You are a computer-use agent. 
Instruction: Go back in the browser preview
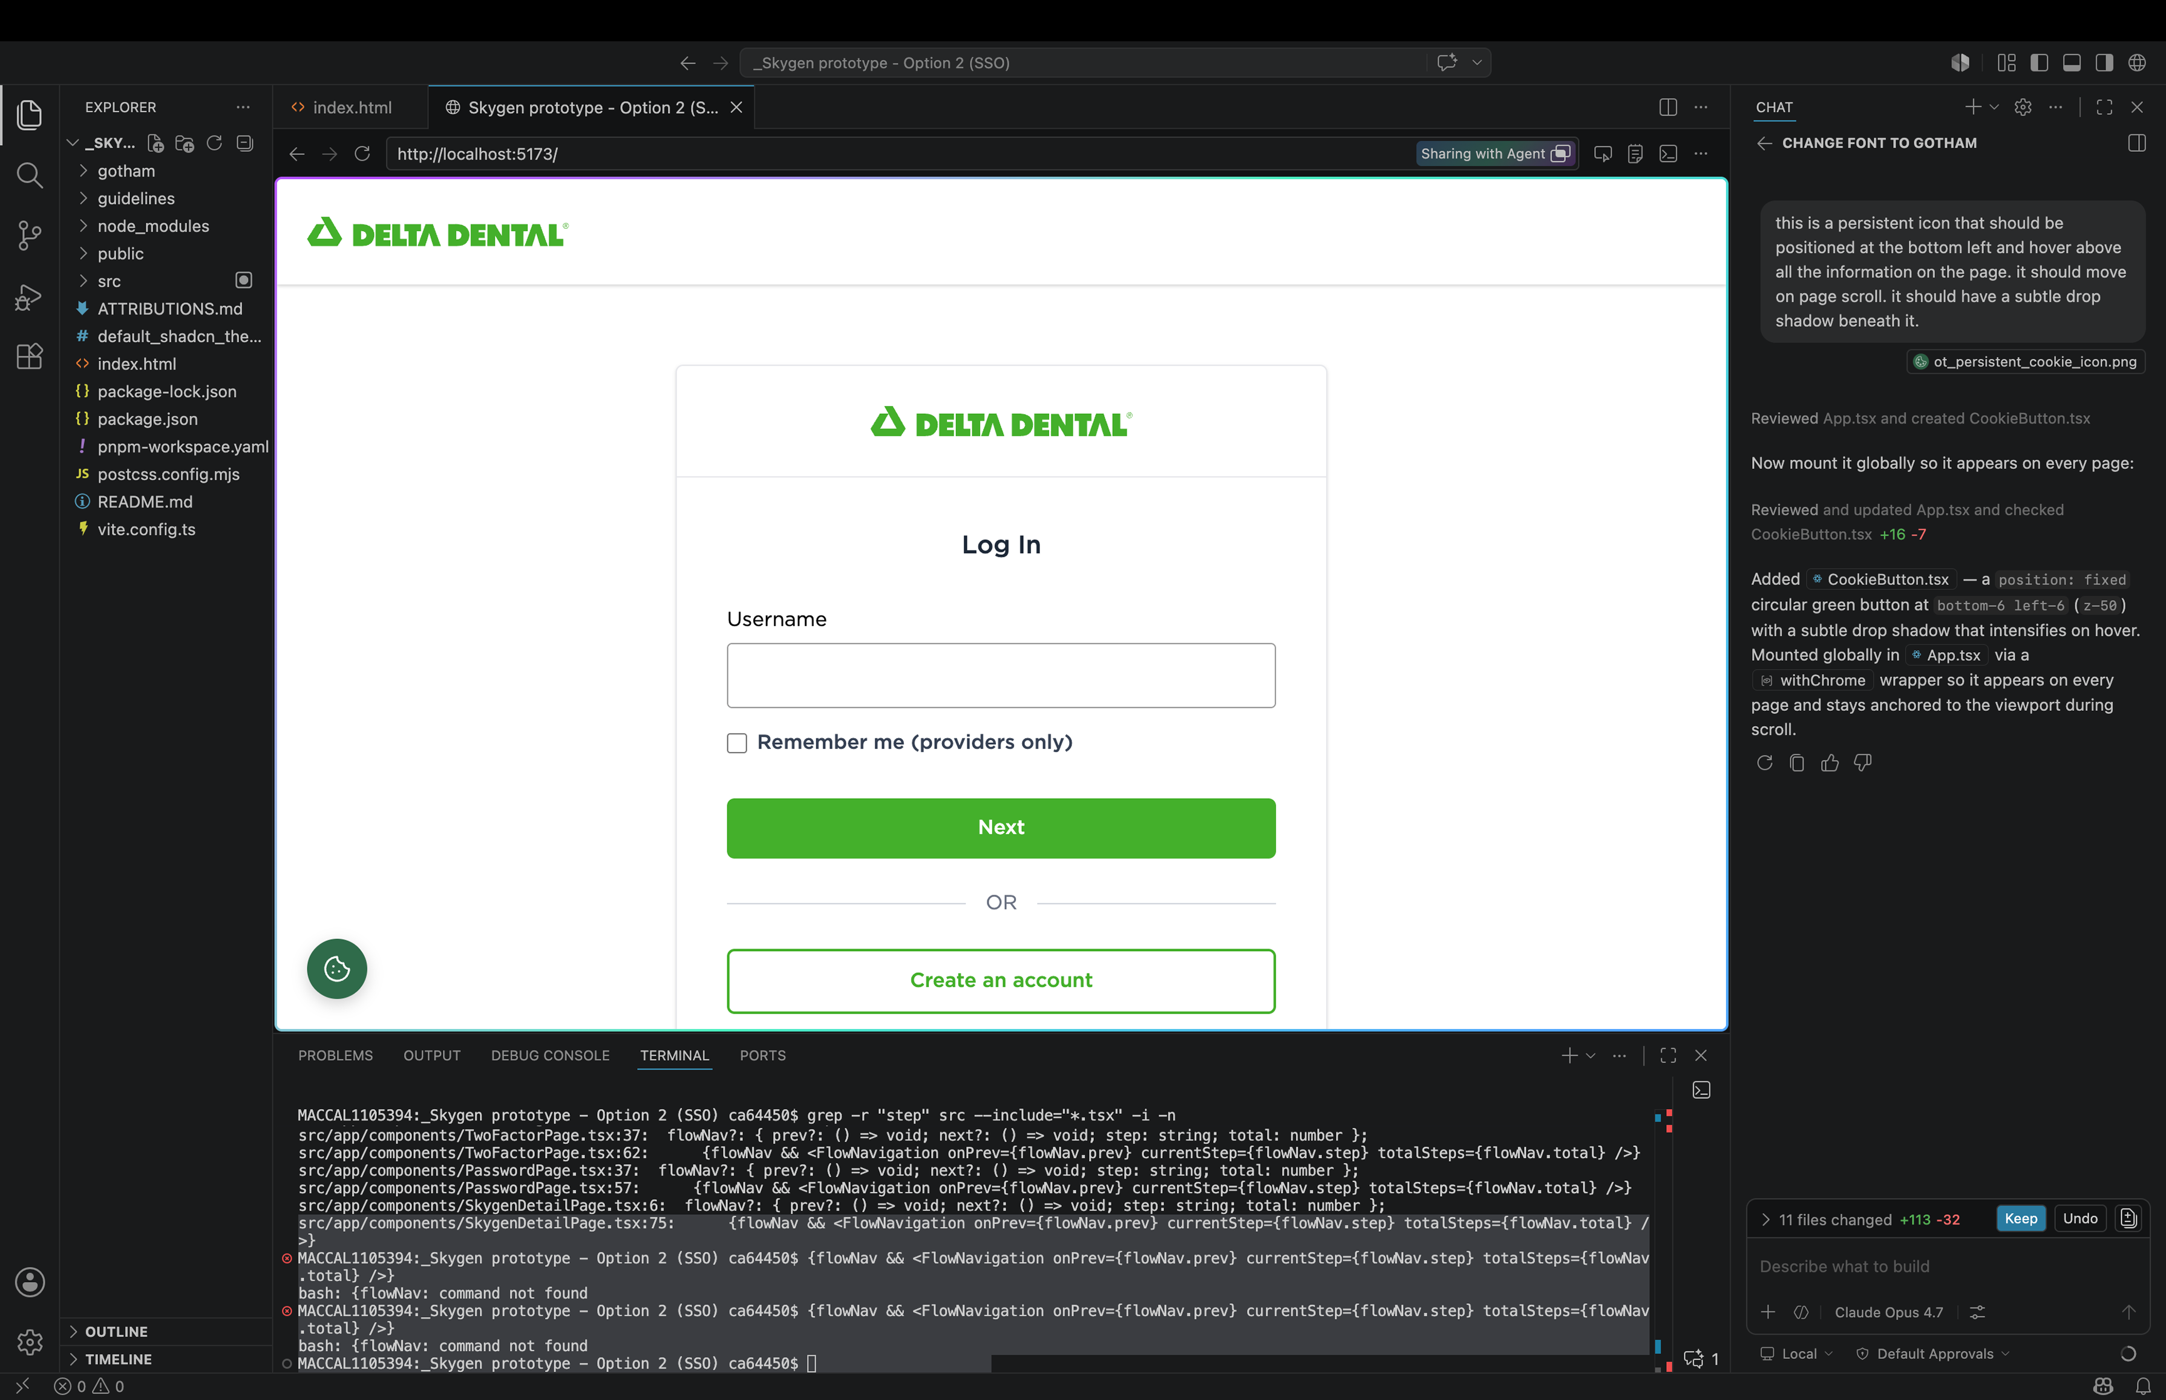click(296, 154)
